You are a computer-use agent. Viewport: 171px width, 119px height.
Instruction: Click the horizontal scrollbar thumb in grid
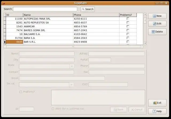tap(73, 47)
